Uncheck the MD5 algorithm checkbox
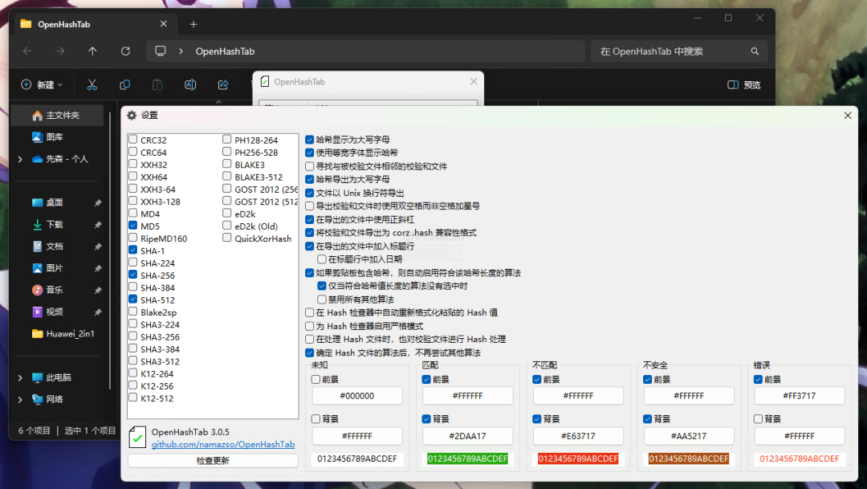Screen dimensions: 867x489 (x=132, y=225)
